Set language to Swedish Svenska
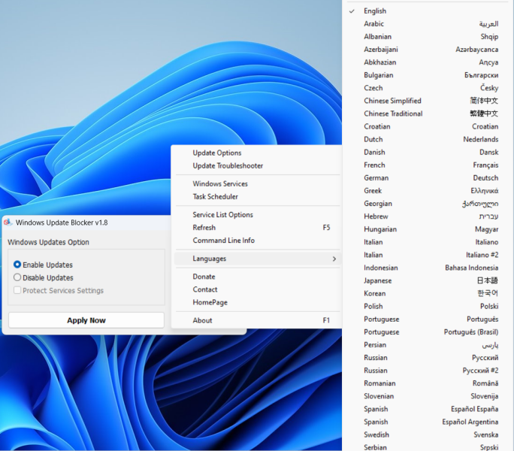Image resolution: width=514 pixels, height=451 pixels. click(428, 434)
